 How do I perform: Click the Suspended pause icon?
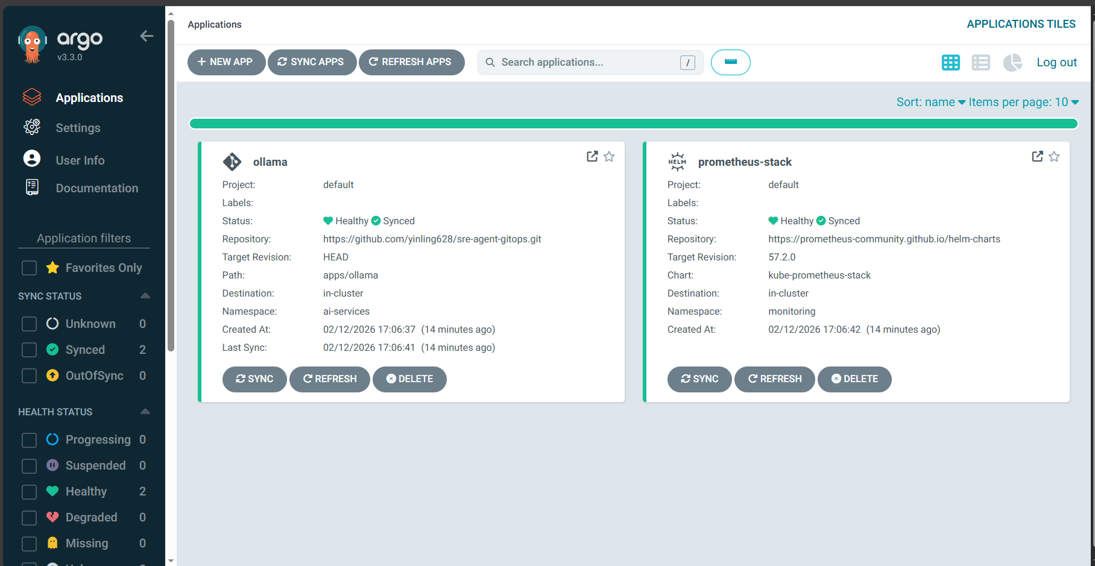(x=52, y=465)
